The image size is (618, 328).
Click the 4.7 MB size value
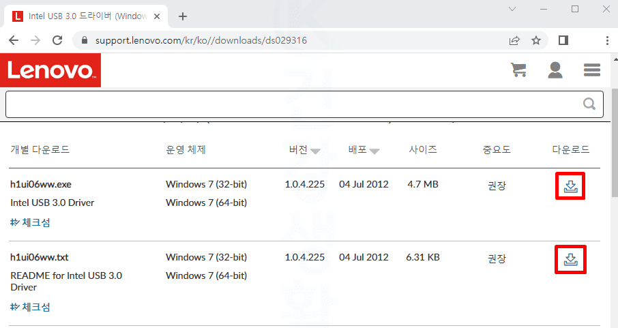pos(423,184)
